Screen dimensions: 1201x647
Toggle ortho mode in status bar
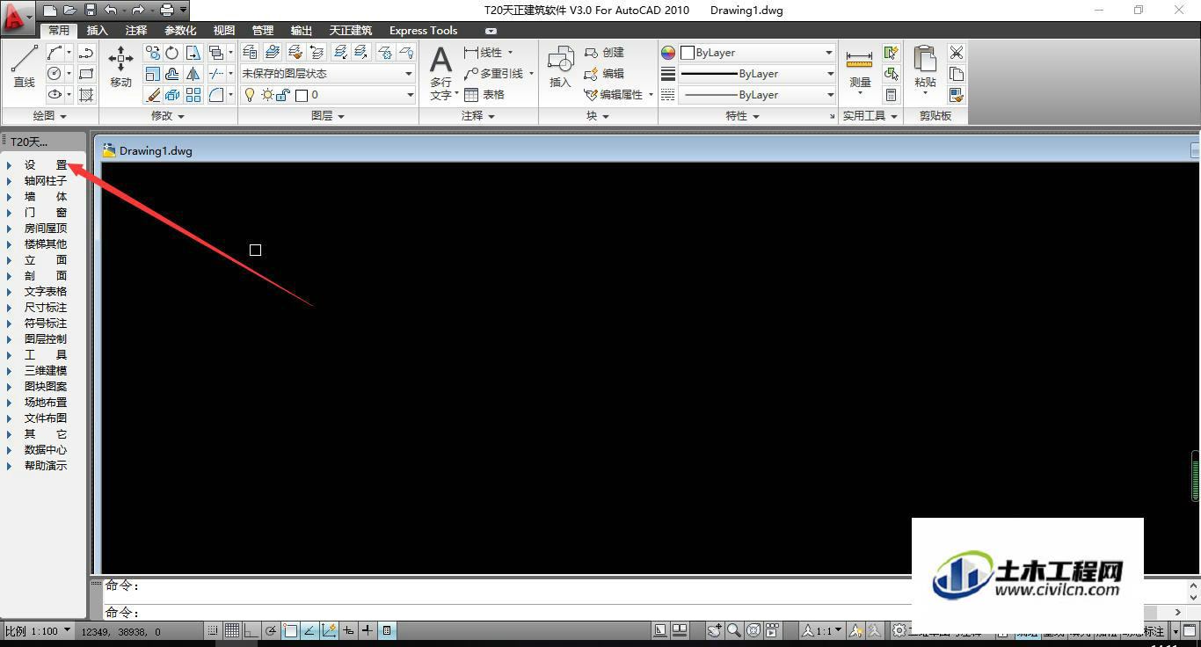coord(251,630)
